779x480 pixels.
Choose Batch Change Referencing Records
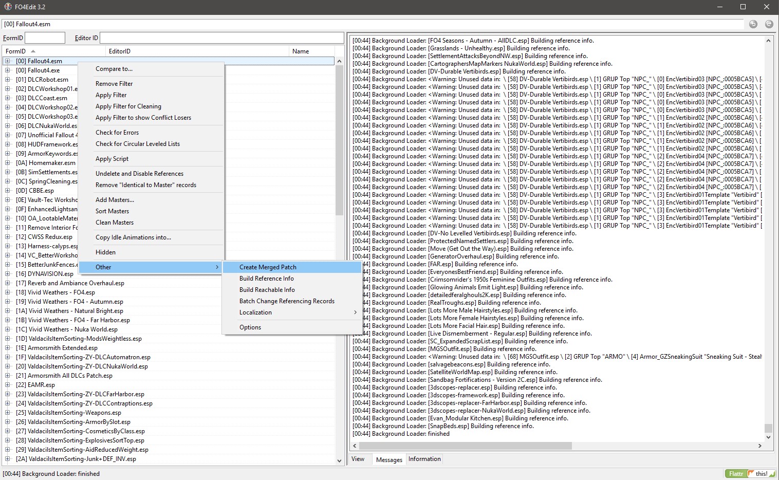[x=292, y=301]
